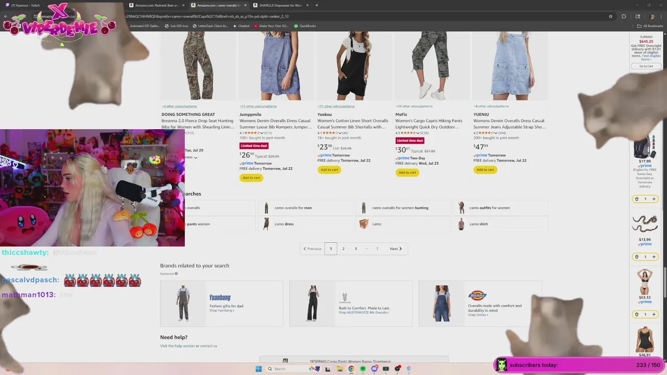The image size is (667, 375).
Task: Search camo outfits for women
Action: point(500,208)
